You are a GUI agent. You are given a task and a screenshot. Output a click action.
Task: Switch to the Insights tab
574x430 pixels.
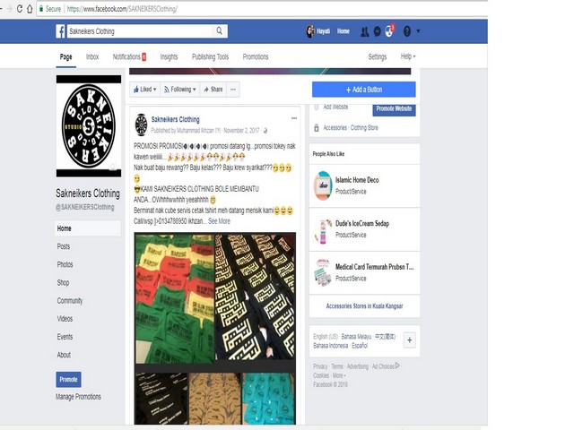point(169,56)
